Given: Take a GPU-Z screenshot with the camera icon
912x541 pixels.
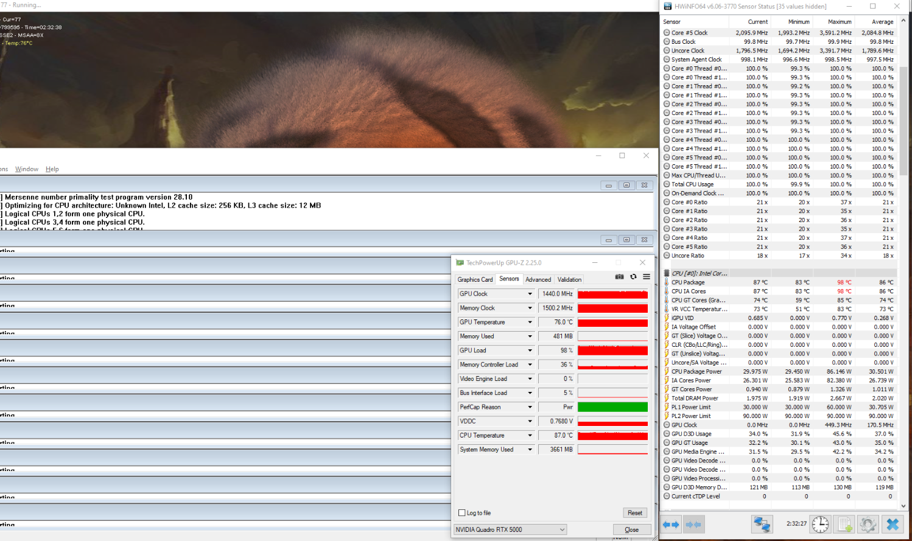Looking at the screenshot, I should (619, 277).
